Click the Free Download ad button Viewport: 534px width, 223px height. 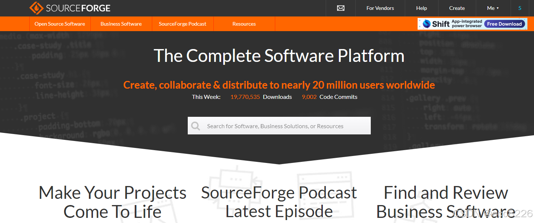pos(504,24)
